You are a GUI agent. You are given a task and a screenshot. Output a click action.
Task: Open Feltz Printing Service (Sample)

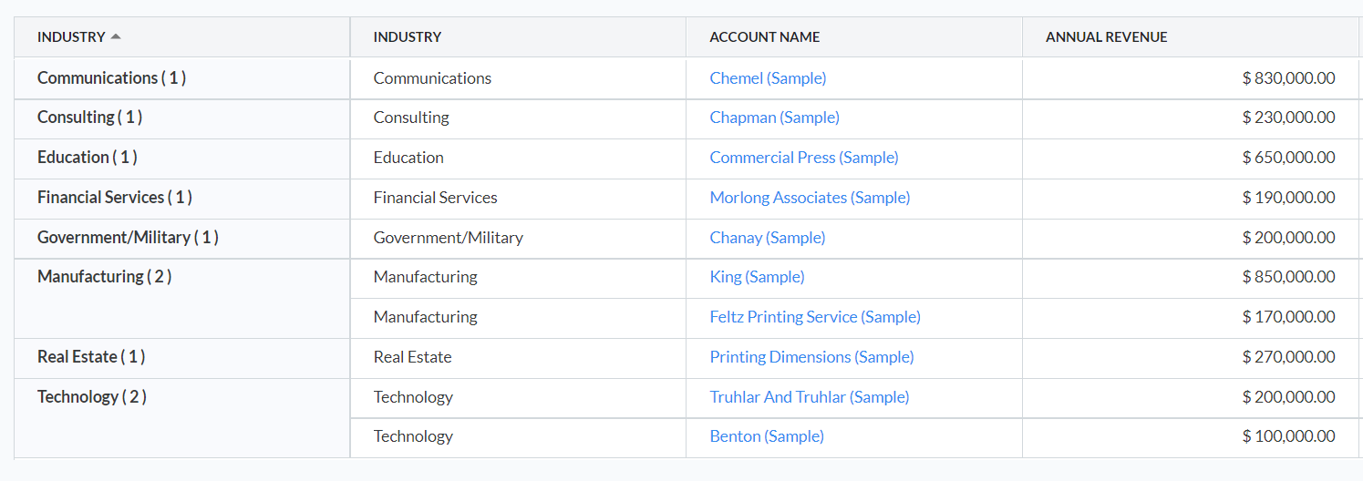pos(814,317)
